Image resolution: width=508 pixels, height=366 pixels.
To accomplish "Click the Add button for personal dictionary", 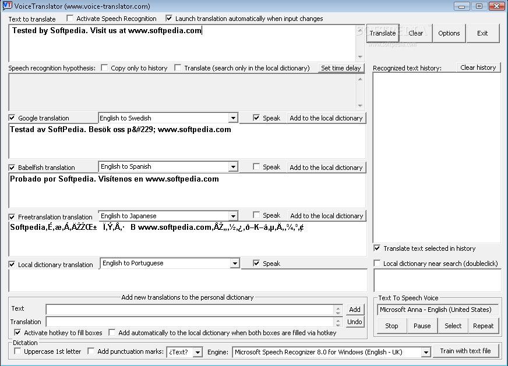I will (x=355, y=310).
